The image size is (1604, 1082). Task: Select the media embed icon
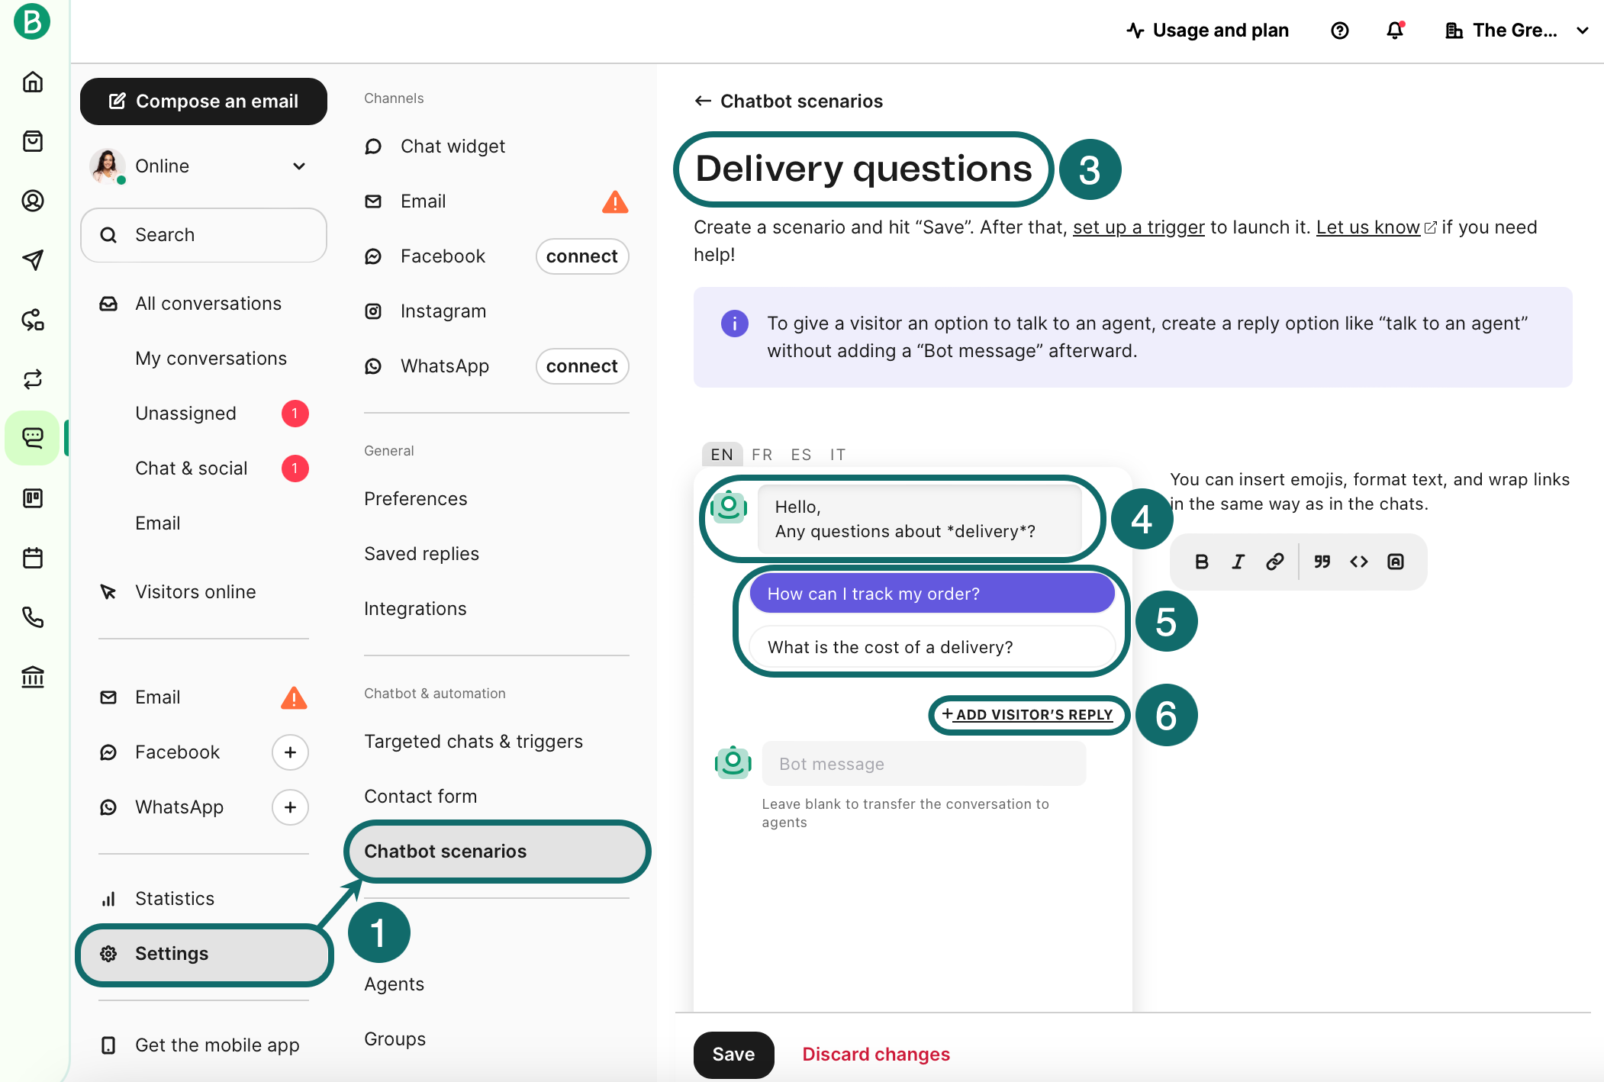click(x=1396, y=560)
